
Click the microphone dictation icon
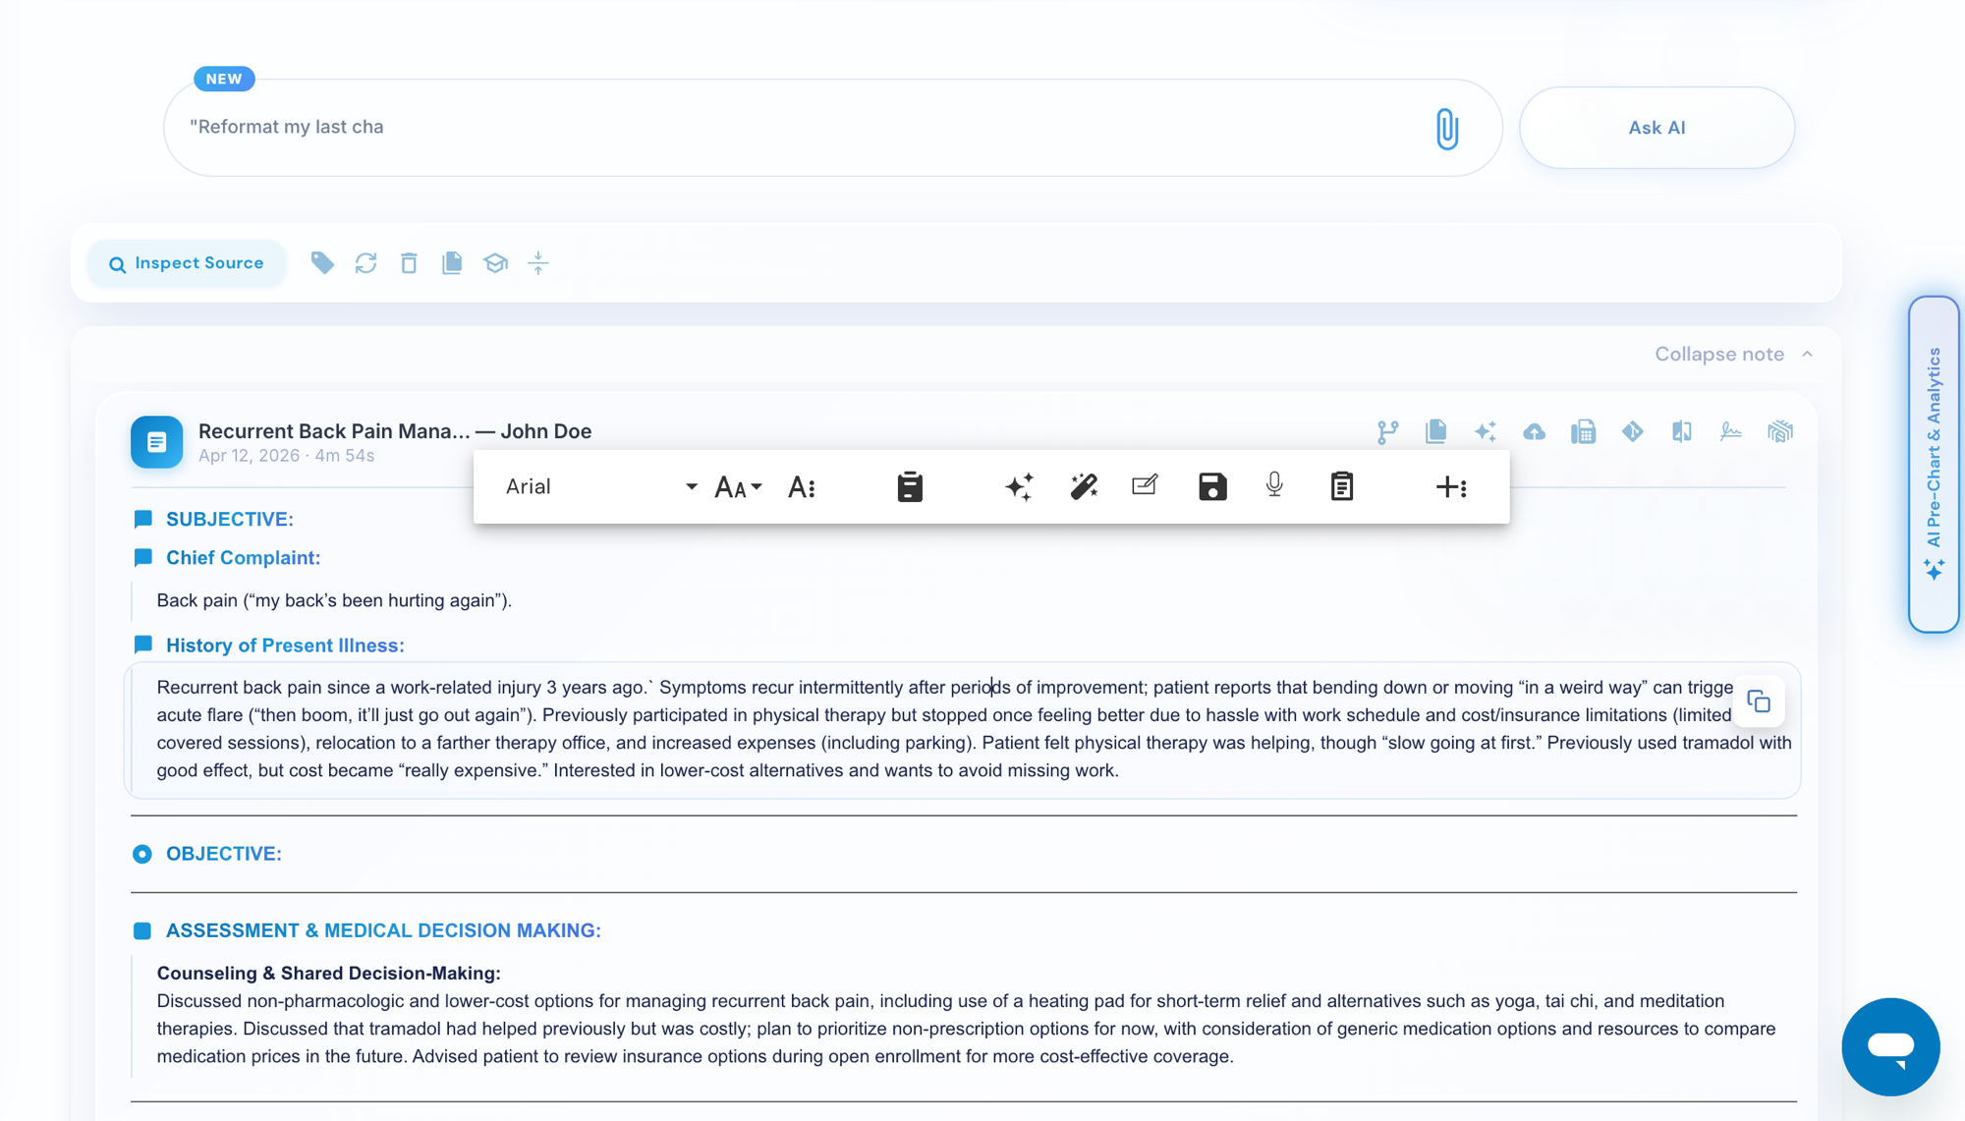(1274, 485)
